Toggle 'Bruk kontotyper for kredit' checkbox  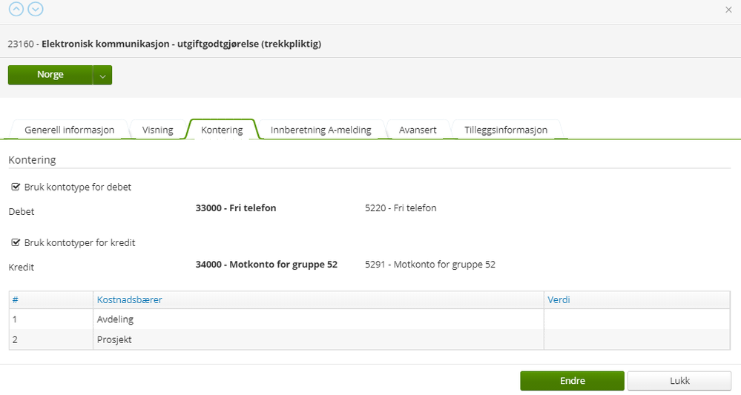click(x=16, y=242)
